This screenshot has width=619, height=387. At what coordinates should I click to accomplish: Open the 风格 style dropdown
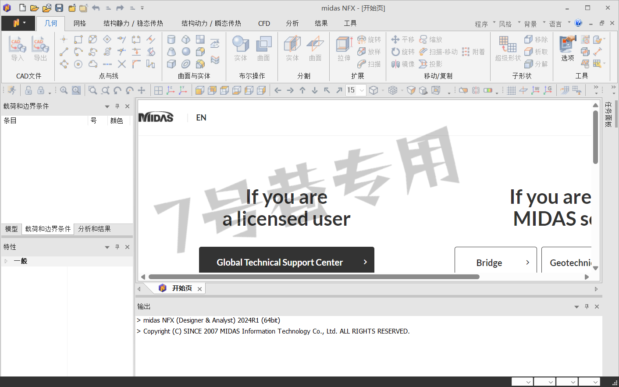tap(509, 24)
